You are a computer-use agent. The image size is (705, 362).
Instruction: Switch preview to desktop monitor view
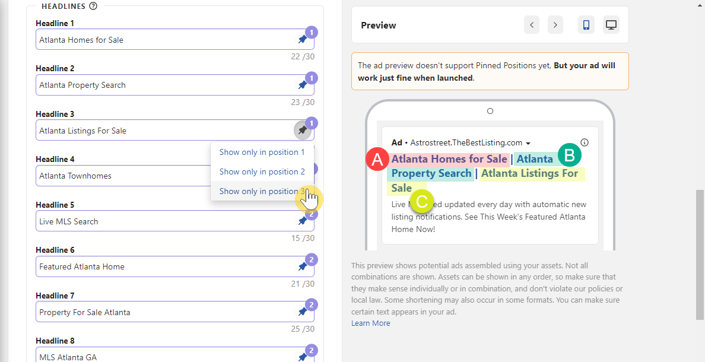611,25
